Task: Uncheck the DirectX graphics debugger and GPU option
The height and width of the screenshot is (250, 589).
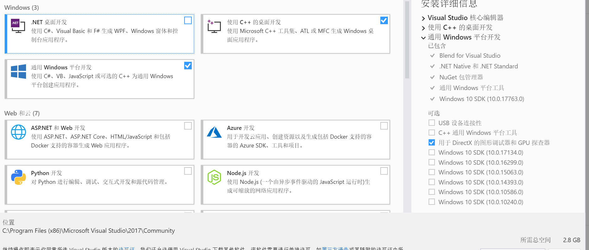Action: point(432,142)
